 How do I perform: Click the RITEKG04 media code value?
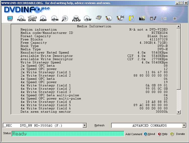pos(160,33)
